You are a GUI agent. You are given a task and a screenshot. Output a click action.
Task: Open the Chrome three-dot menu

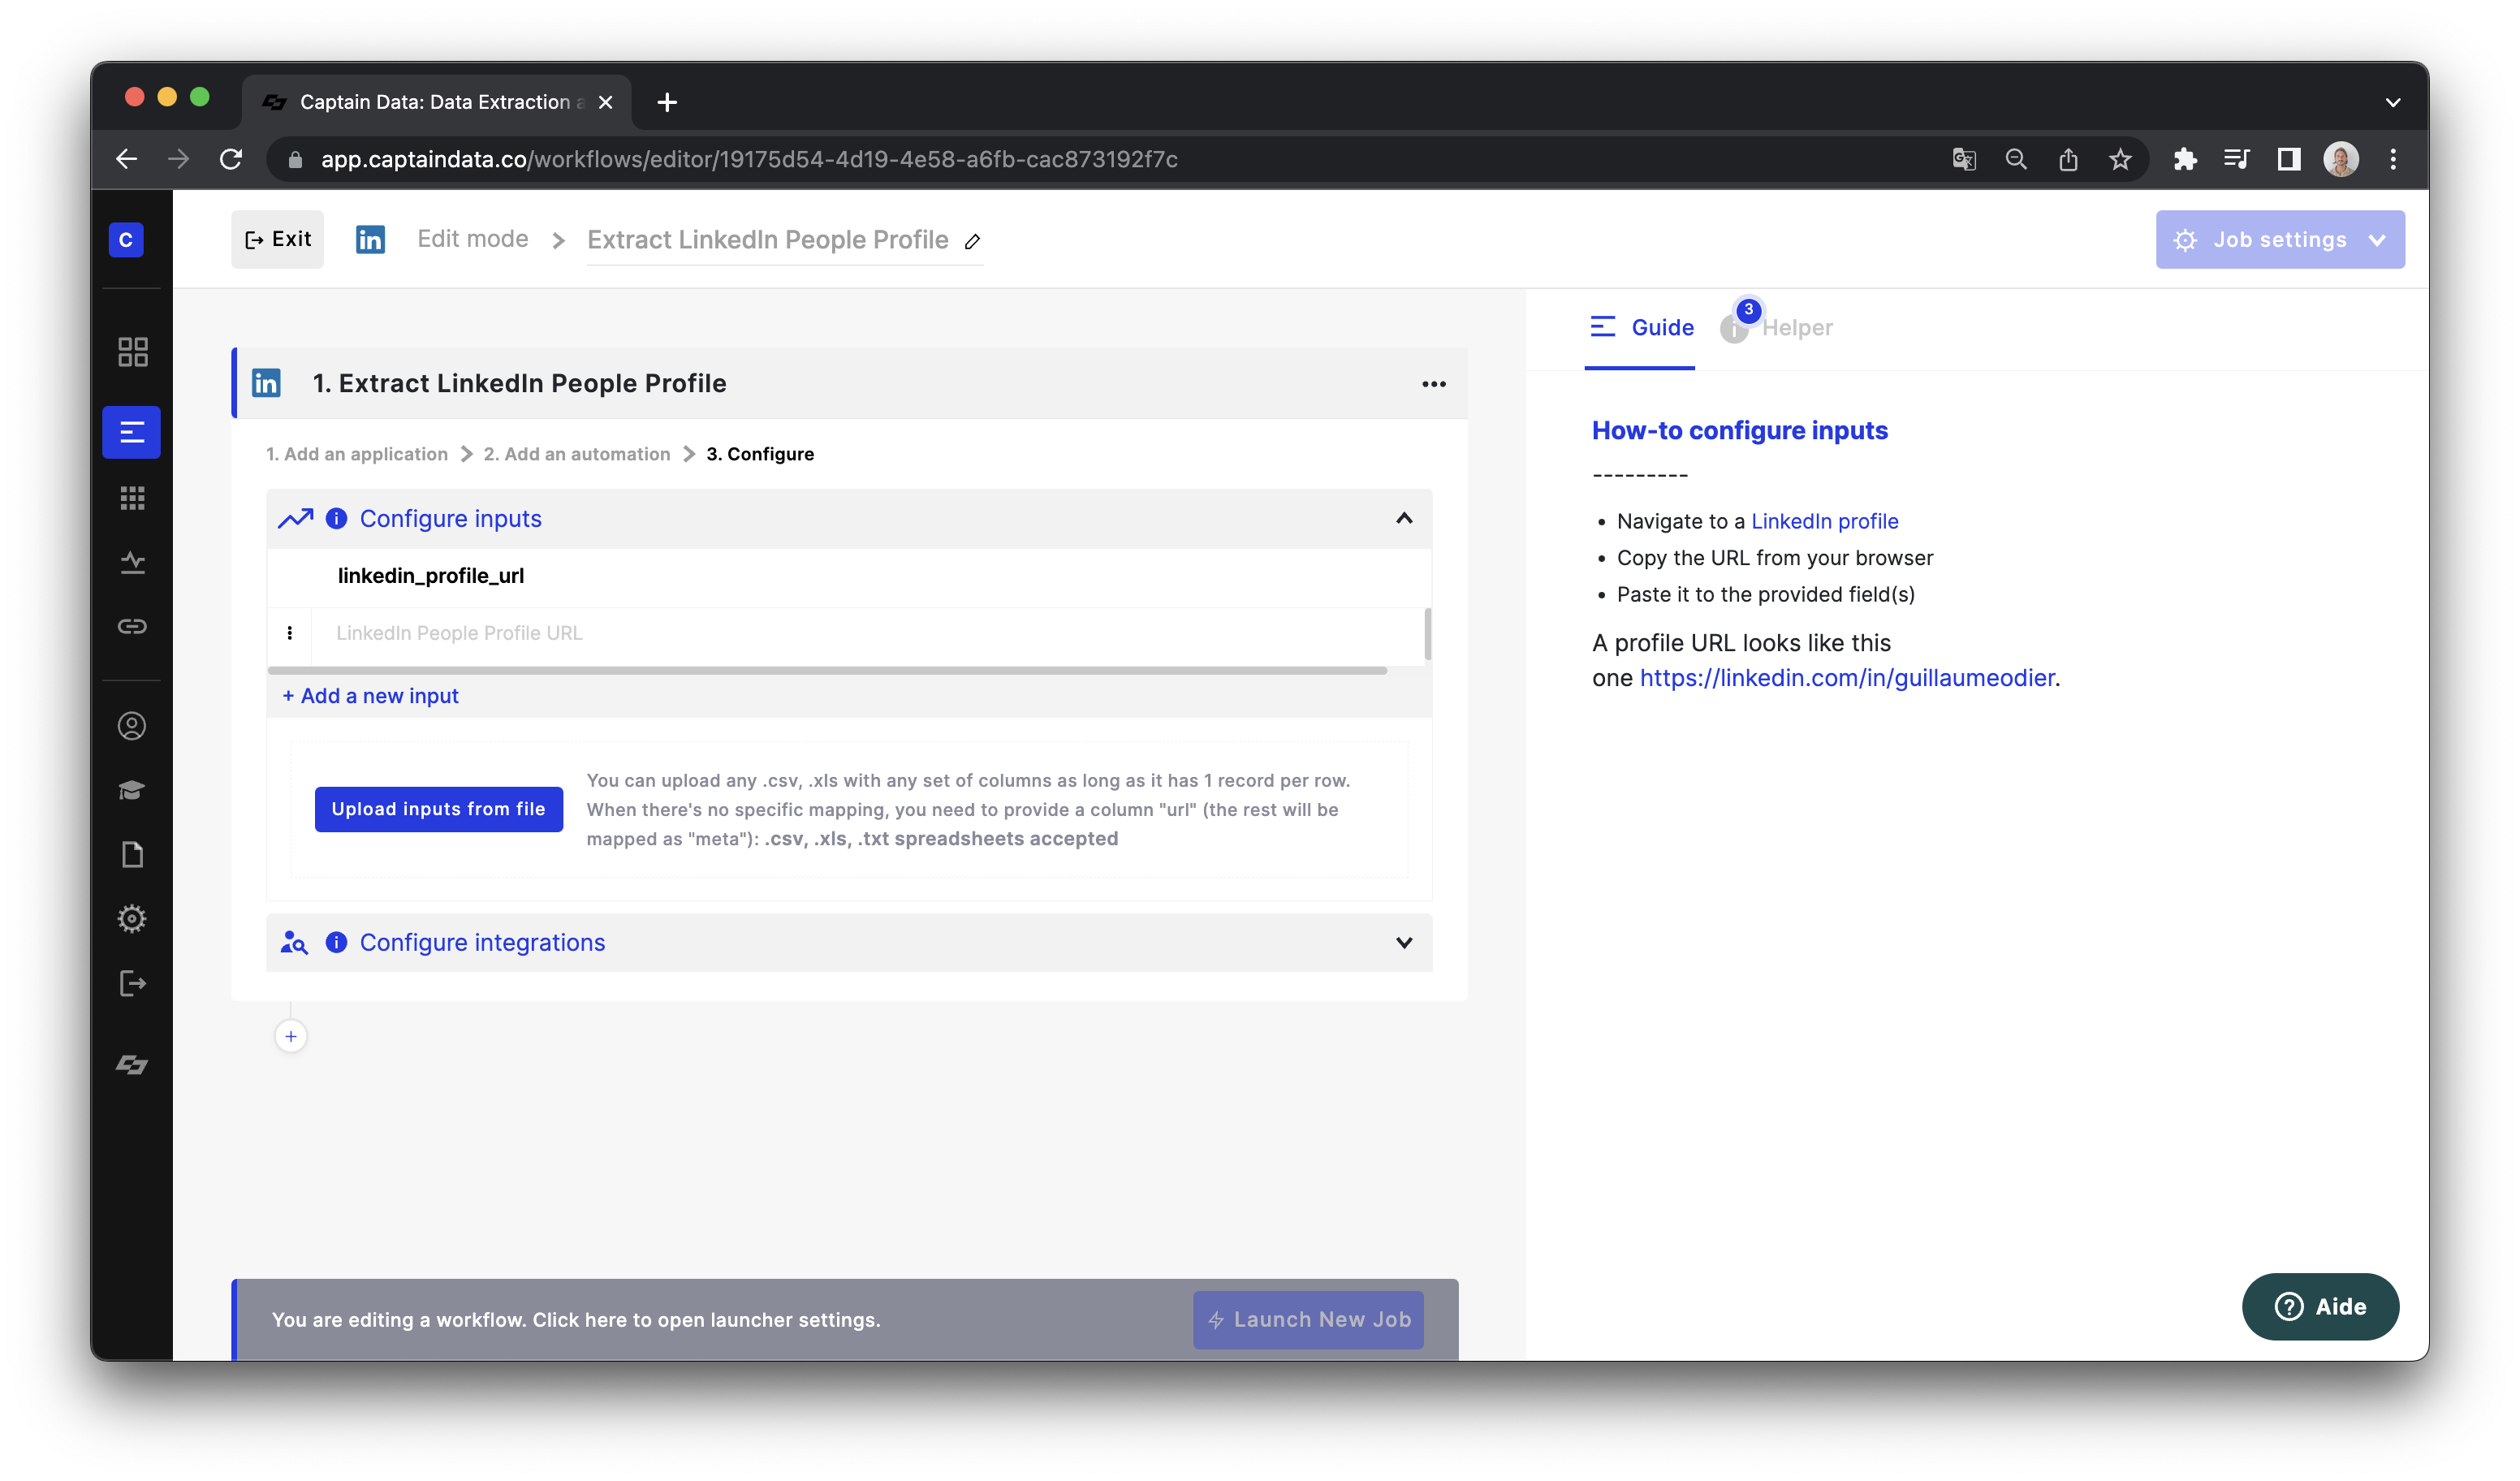[x=2393, y=159]
